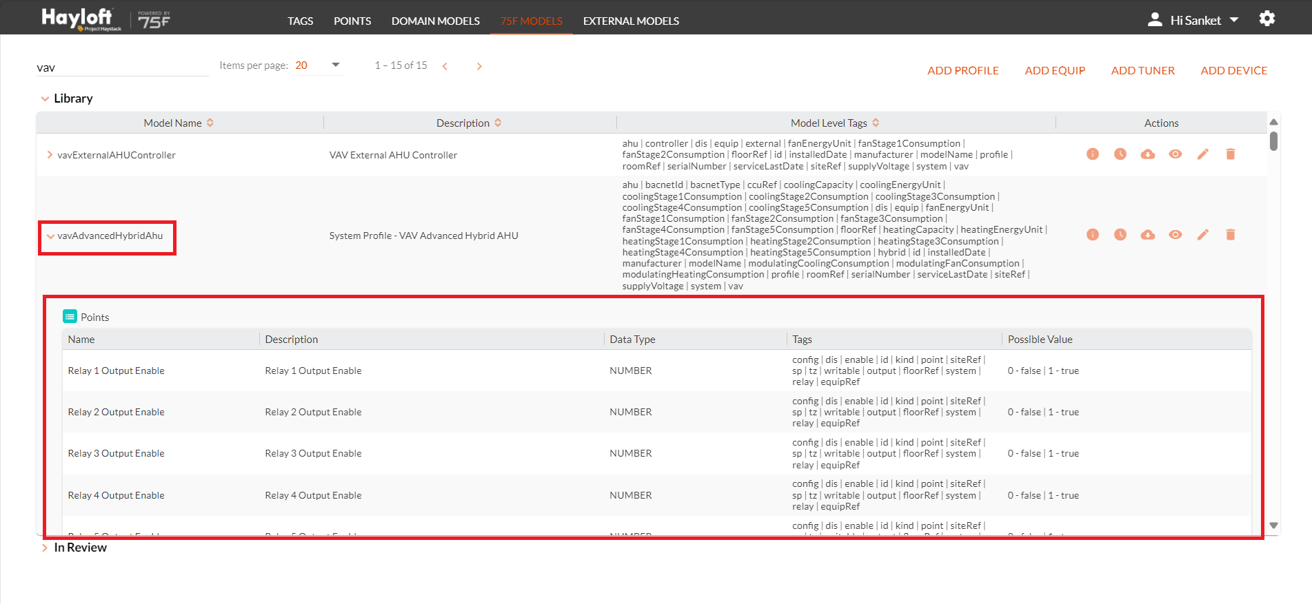Viewport: 1312px width, 604px height.
Task: Click the Actions column header
Action: point(1161,123)
